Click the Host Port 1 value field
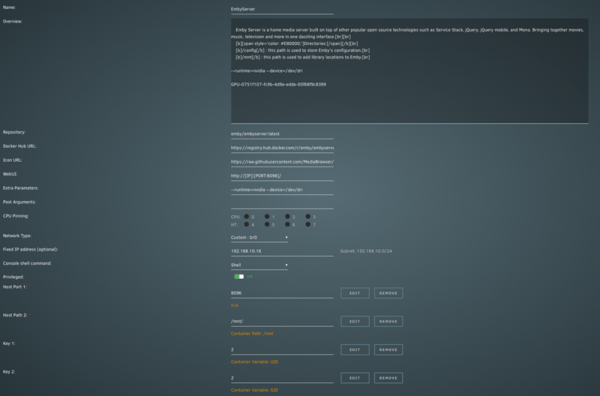The width and height of the screenshot is (600, 396). coord(282,293)
